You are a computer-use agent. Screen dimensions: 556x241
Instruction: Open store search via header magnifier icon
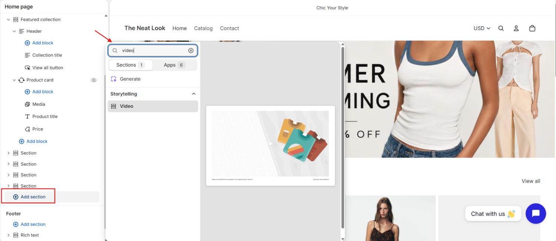click(x=501, y=28)
